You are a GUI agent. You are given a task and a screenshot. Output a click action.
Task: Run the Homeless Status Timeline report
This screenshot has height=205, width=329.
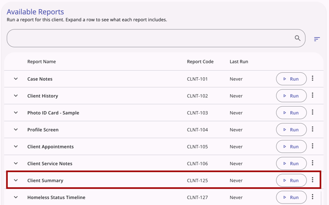[291, 197]
